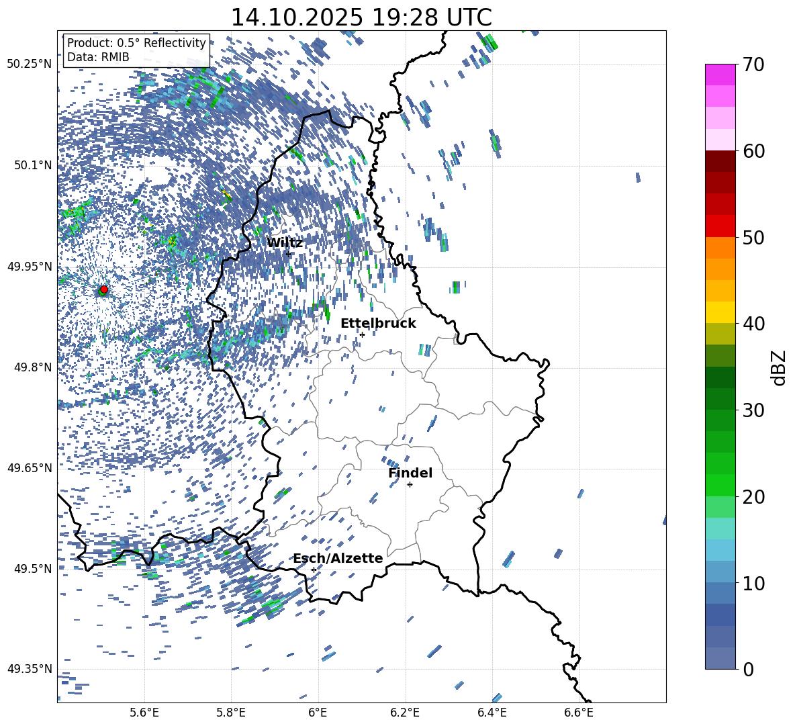Click the plot title 14.10.2025 19:28 UTC

click(x=361, y=17)
